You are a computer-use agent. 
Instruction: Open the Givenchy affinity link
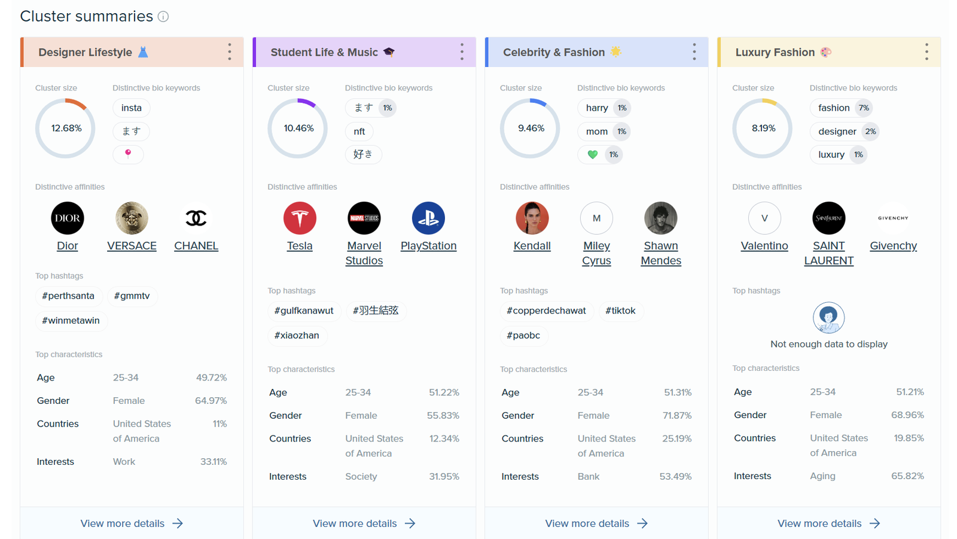(x=893, y=246)
